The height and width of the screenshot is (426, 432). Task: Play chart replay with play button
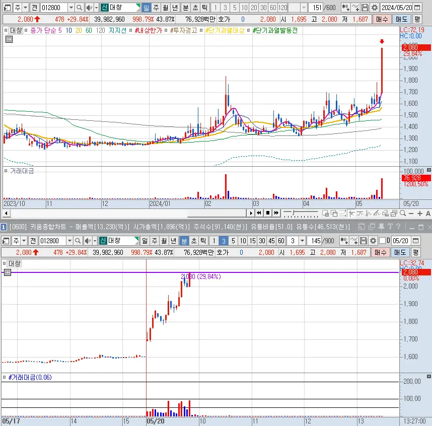click(x=251, y=214)
